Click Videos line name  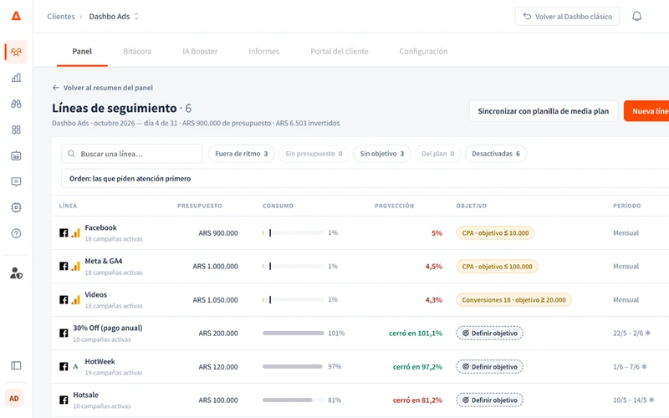tap(96, 295)
